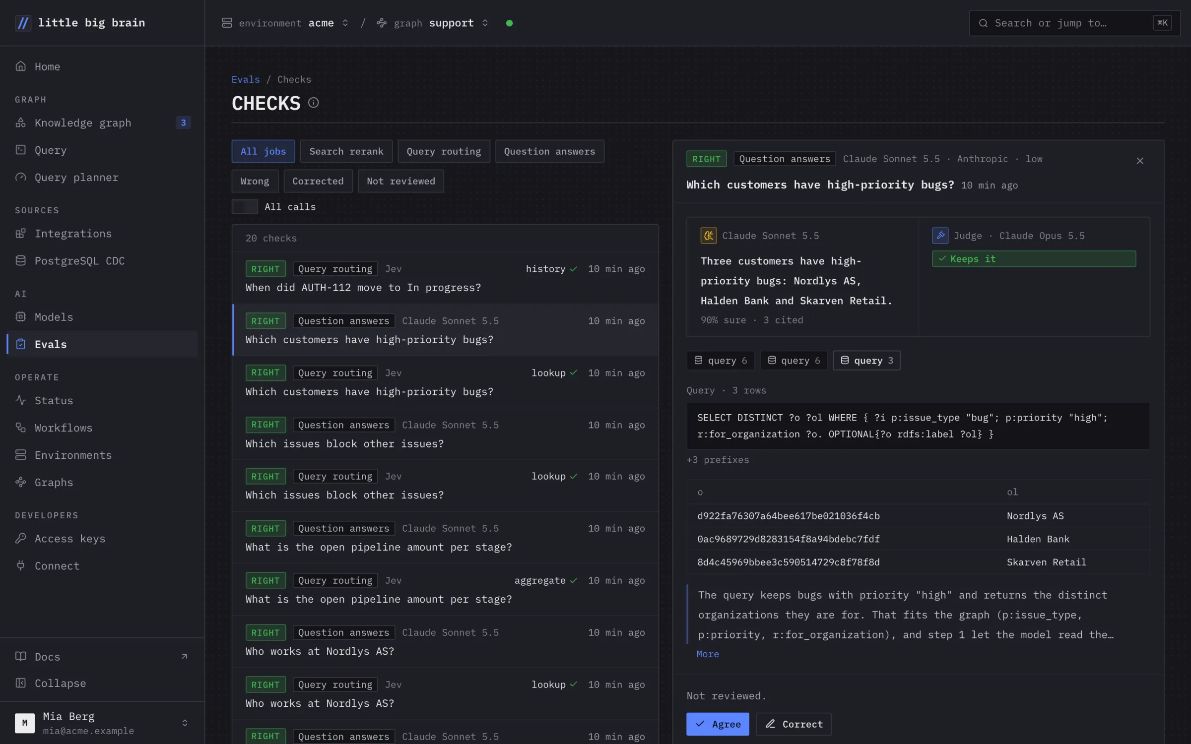Viewport: 1191px width, 744px height.
Task: Click the Search or jump to field
Action: 1075,23
